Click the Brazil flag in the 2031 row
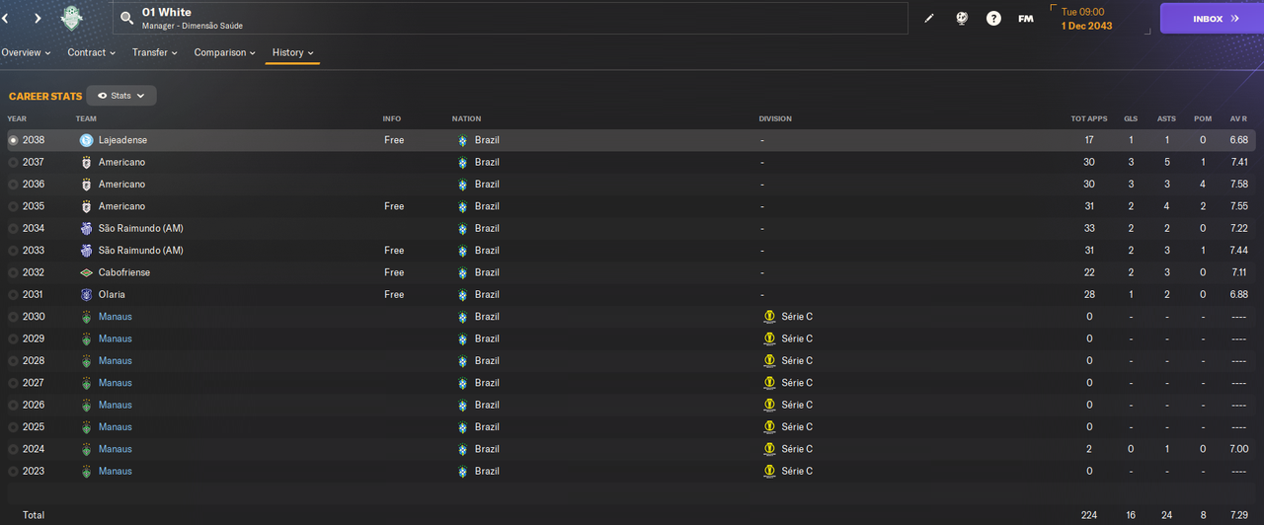This screenshot has height=525, width=1264. click(462, 294)
